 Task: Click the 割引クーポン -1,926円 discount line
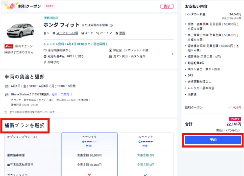(x=213, y=108)
